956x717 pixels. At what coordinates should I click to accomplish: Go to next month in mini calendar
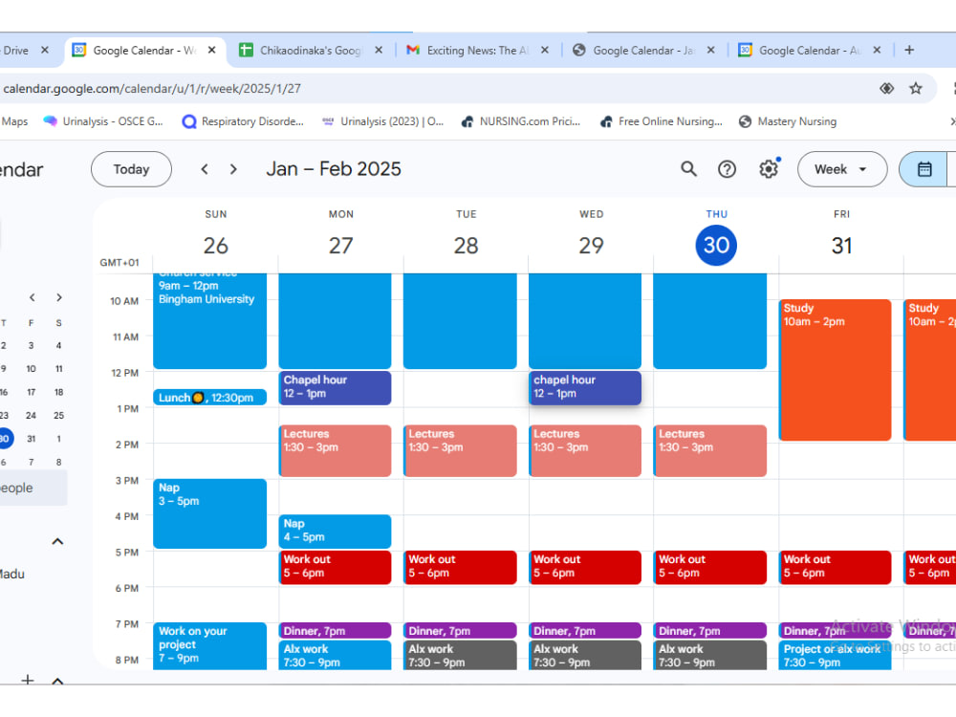[x=59, y=297]
